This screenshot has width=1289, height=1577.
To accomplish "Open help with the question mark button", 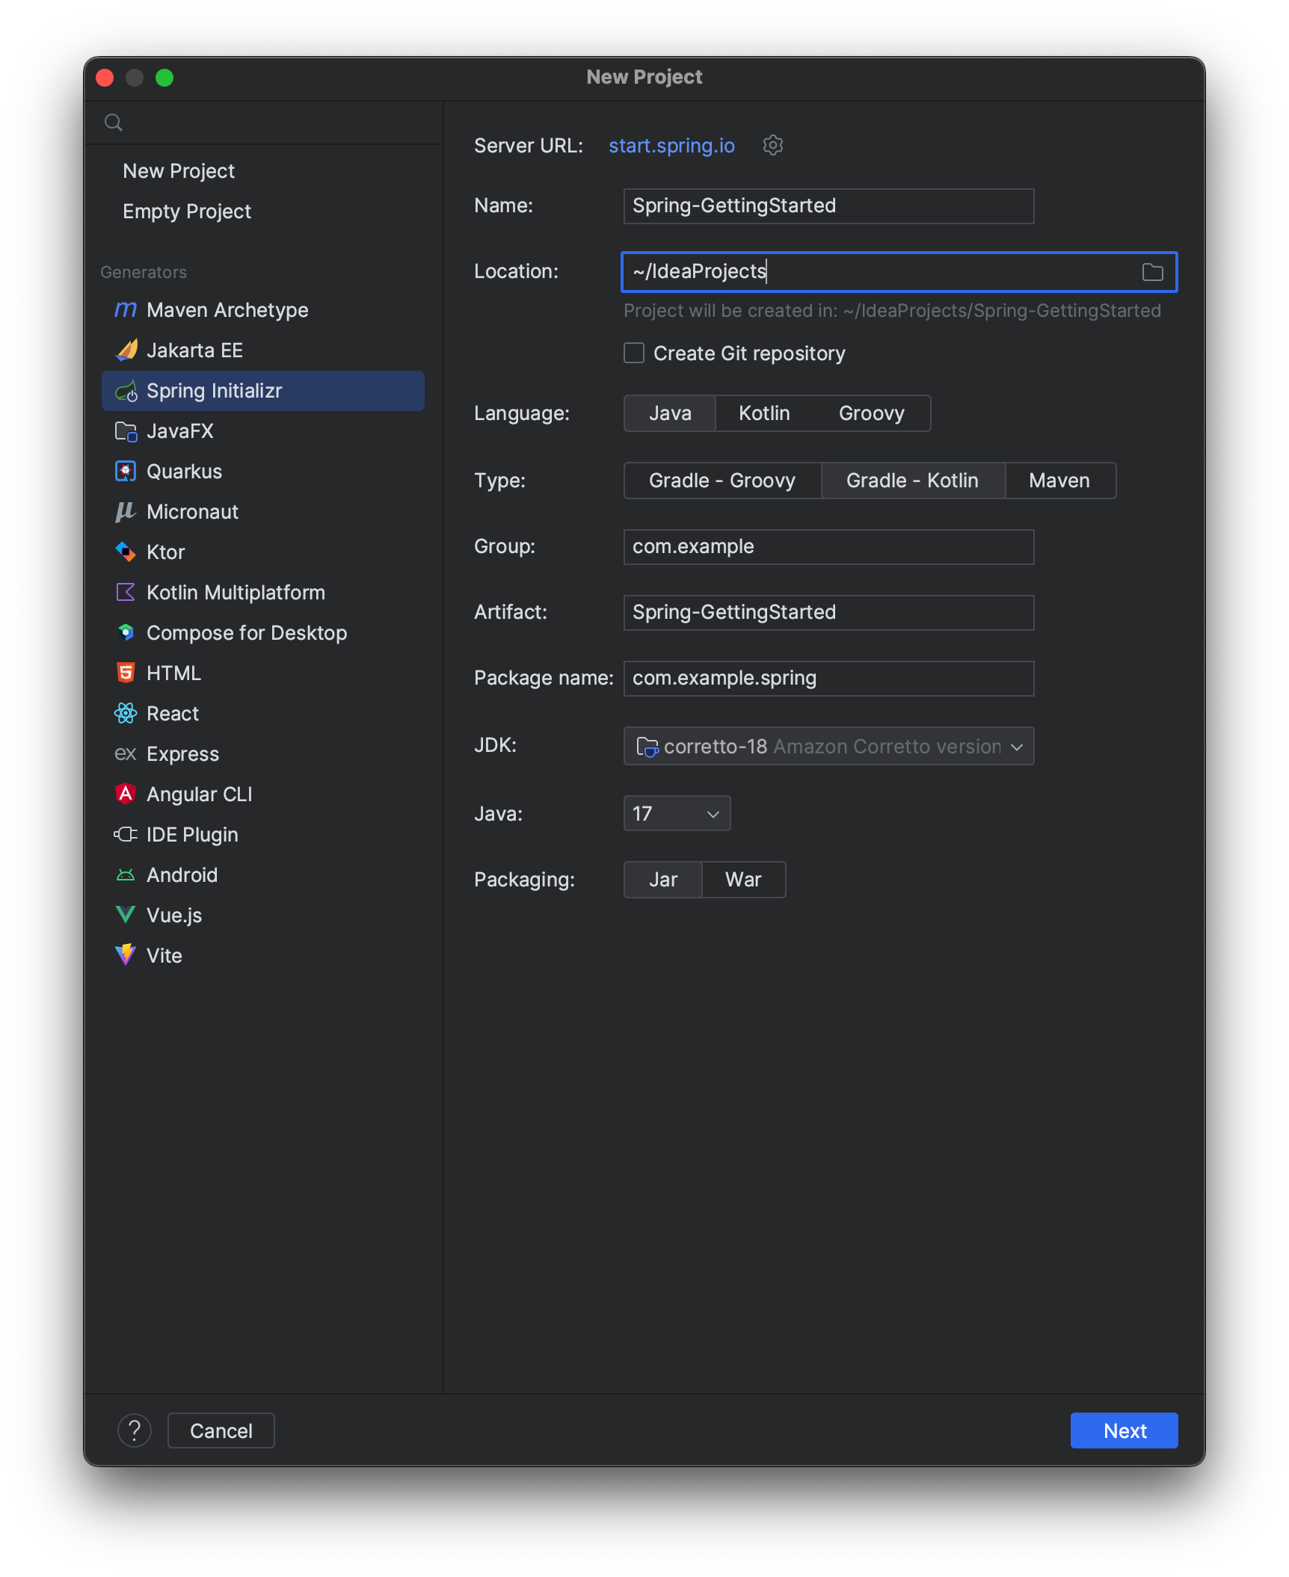I will (x=135, y=1431).
